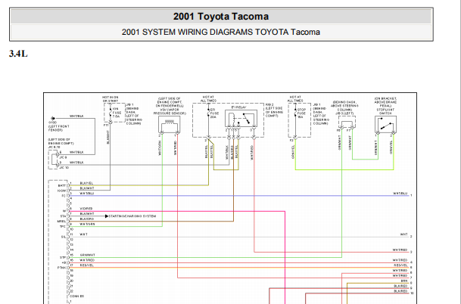Click the 'J/C 9' junction connector label
This screenshot has height=304, width=461.
coord(64,157)
